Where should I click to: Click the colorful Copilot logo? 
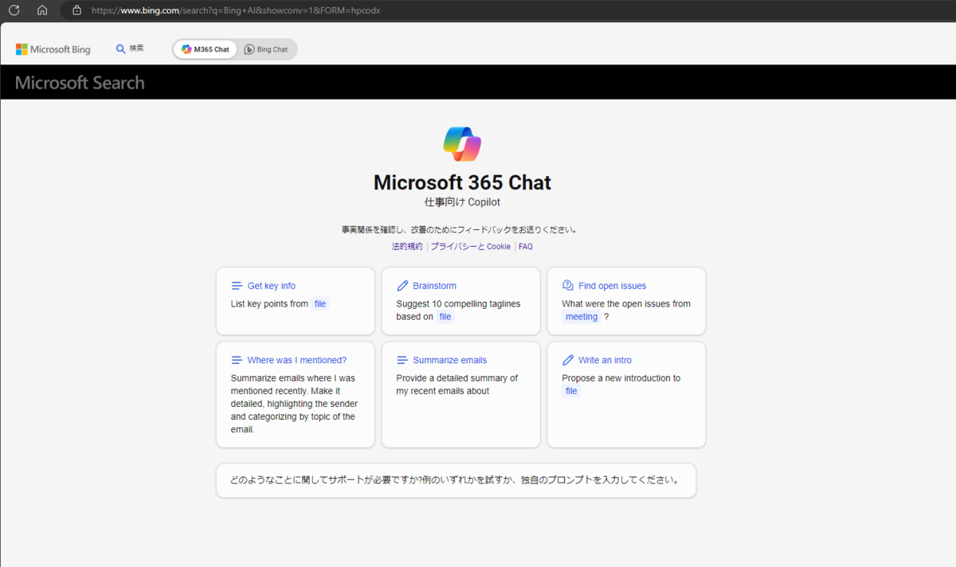pos(462,144)
